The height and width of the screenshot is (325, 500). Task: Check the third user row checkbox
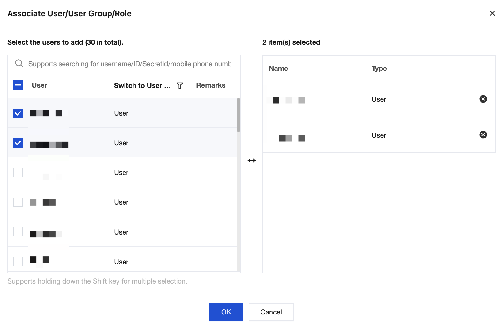click(18, 172)
